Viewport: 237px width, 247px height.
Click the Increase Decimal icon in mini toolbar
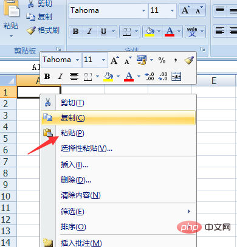point(149,77)
